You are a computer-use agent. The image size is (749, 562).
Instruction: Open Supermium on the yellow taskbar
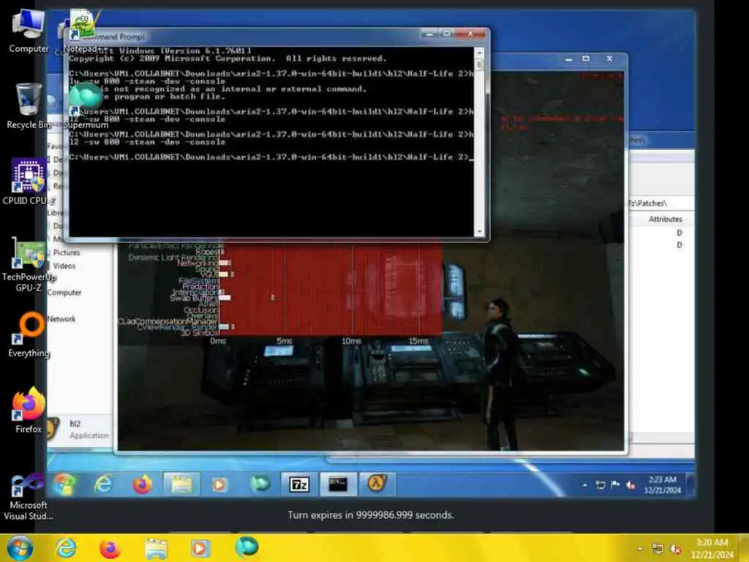pyautogui.click(x=246, y=547)
